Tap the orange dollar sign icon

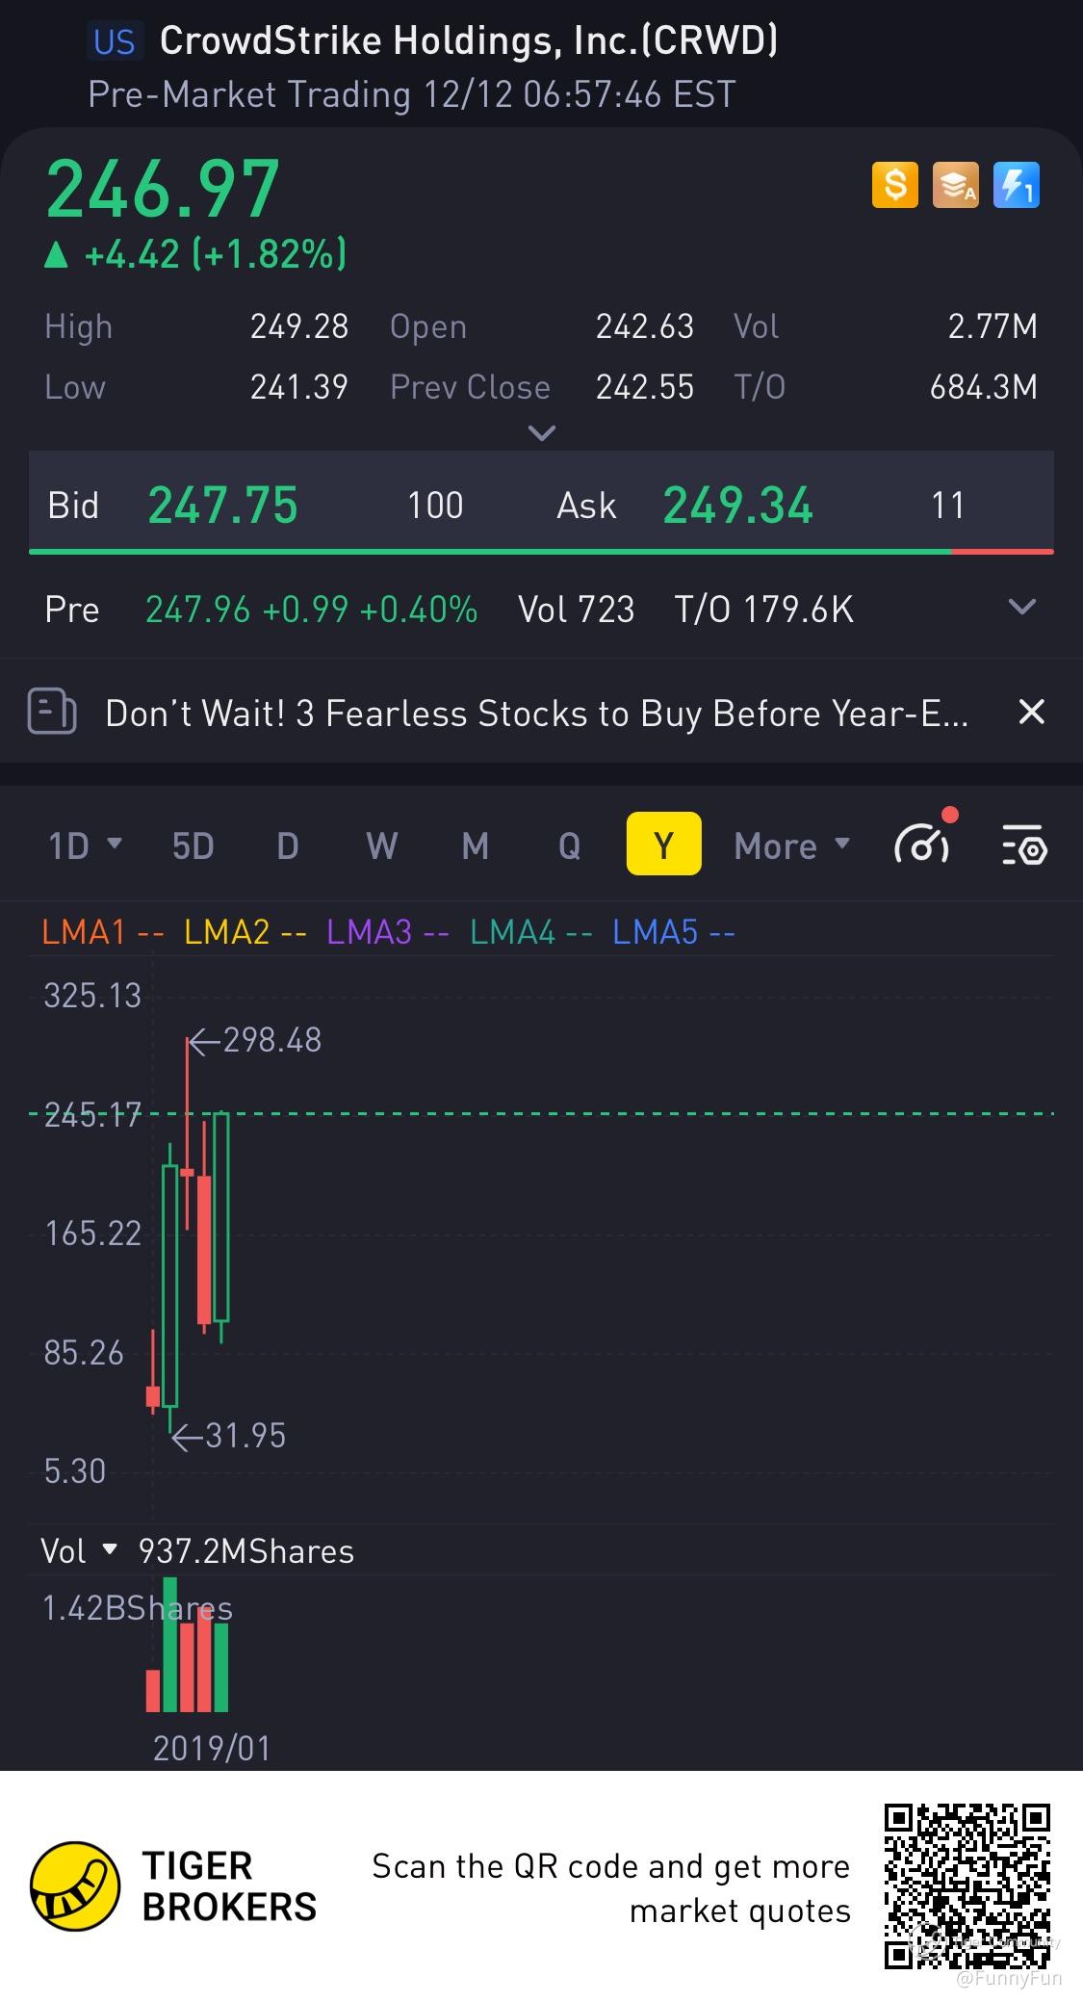coord(894,184)
